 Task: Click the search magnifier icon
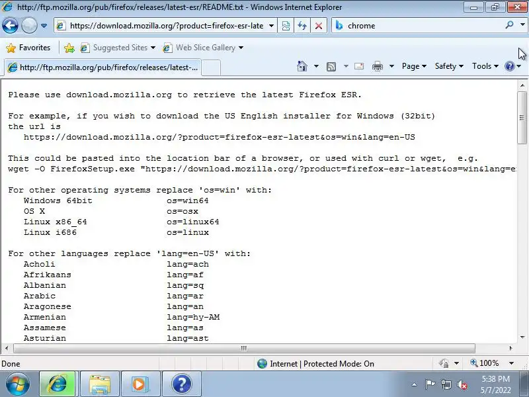pos(509,25)
